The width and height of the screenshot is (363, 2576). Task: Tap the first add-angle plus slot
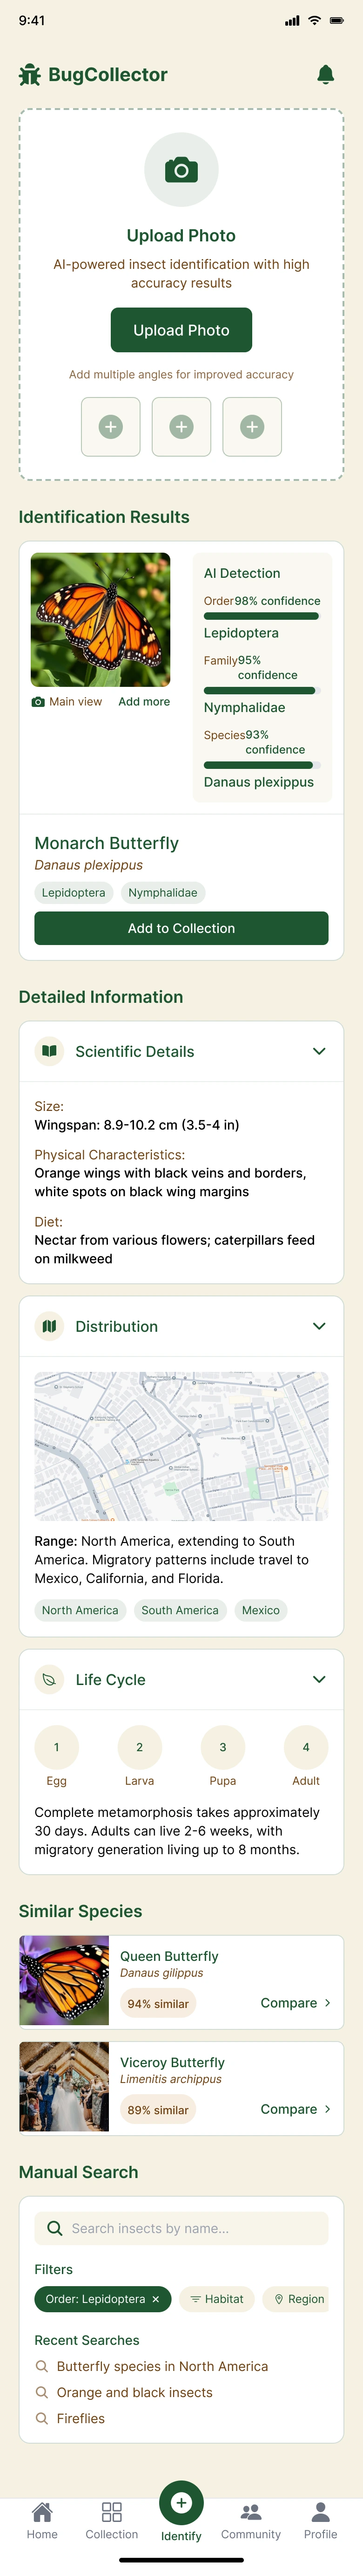point(111,426)
